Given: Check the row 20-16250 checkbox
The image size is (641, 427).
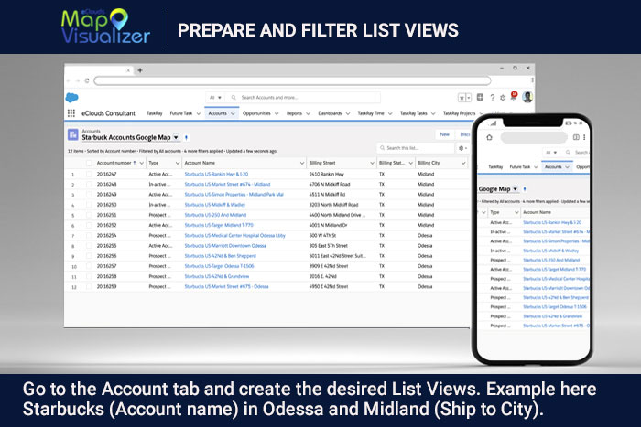Looking at the screenshot, I should point(89,205).
